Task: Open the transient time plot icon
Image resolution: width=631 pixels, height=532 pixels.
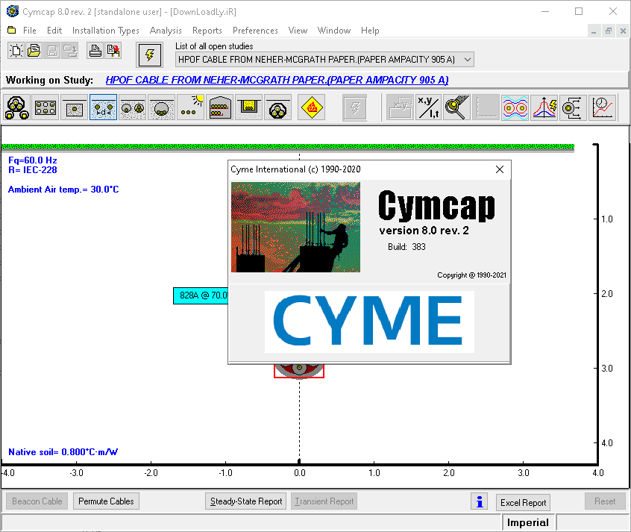Action: [x=603, y=107]
